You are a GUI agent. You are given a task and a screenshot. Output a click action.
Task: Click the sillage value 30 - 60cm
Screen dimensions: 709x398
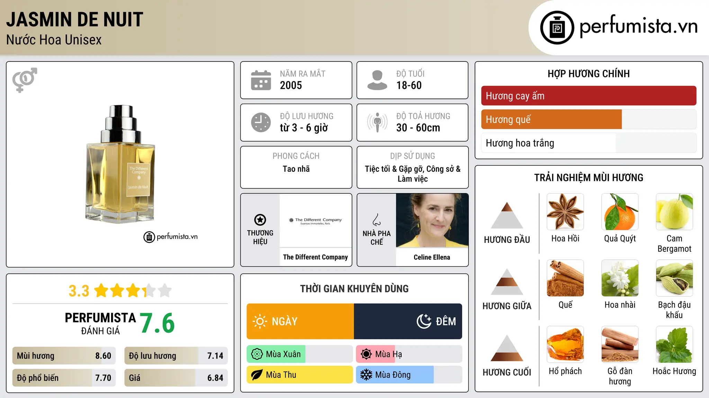pyautogui.click(x=418, y=128)
